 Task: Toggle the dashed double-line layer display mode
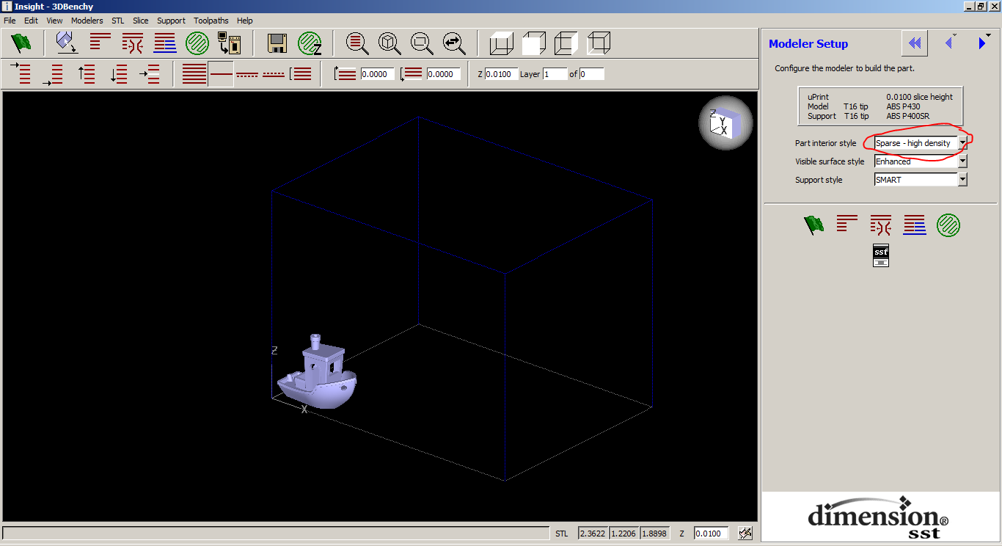point(247,73)
